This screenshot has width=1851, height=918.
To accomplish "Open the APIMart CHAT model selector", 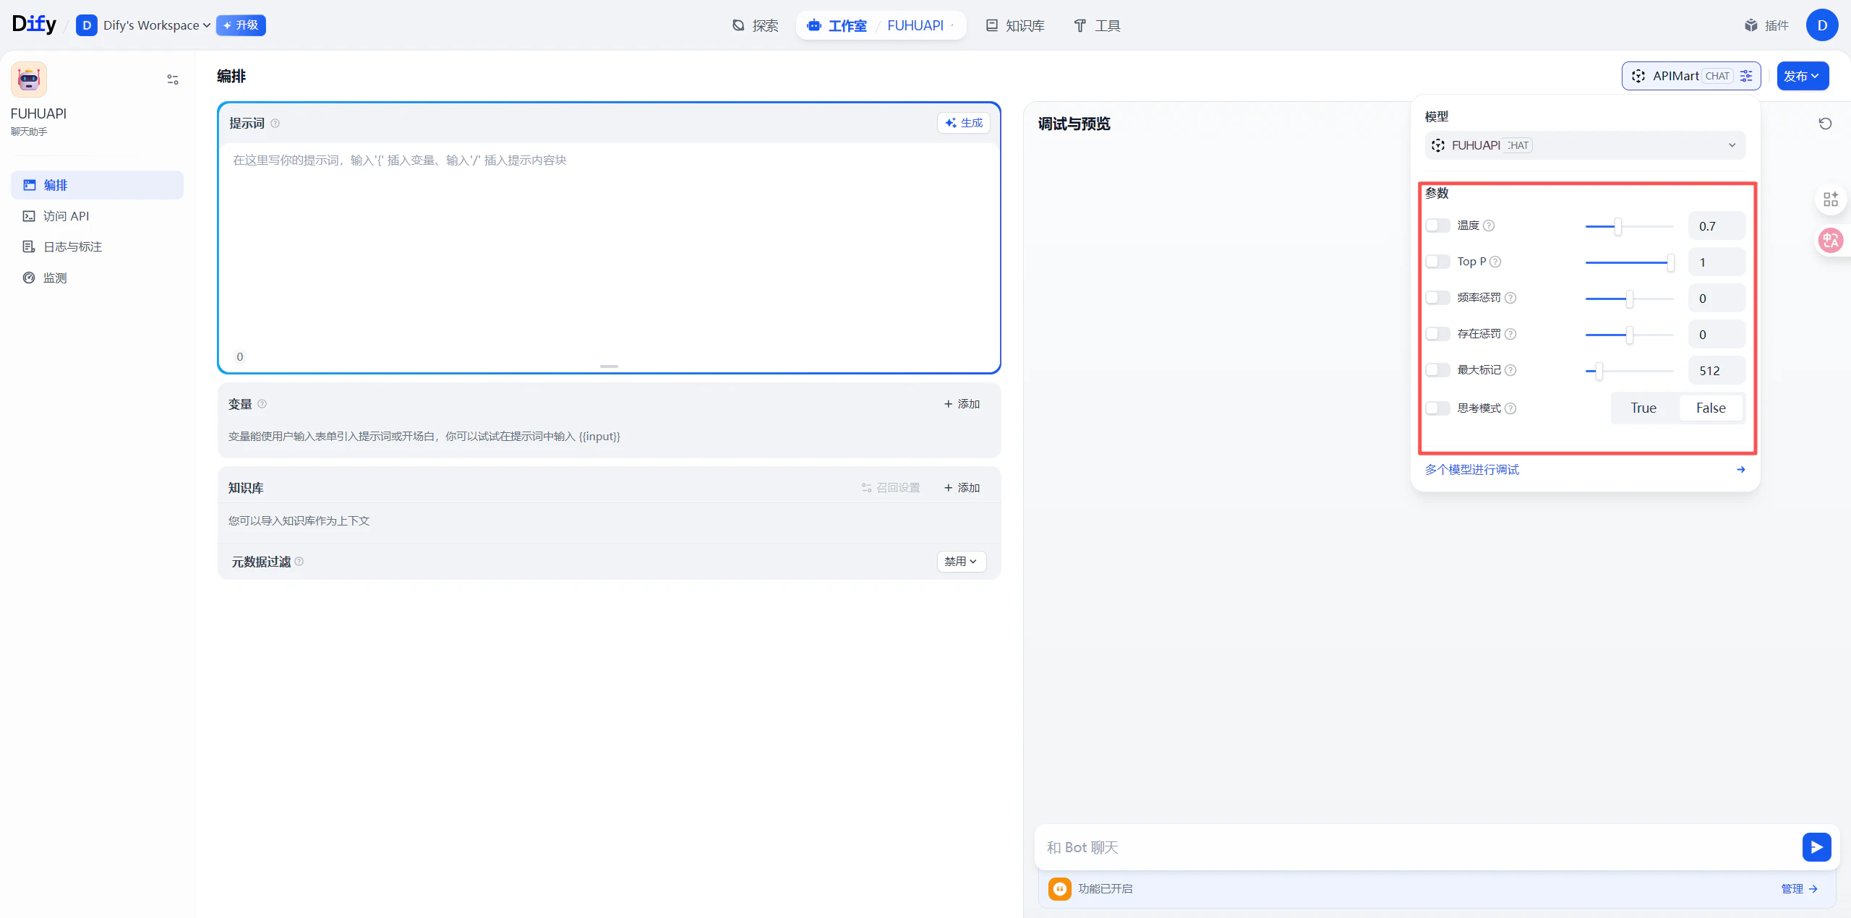I will click(1690, 76).
